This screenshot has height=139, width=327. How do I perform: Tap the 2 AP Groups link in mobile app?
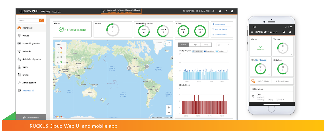click(x=261, y=60)
